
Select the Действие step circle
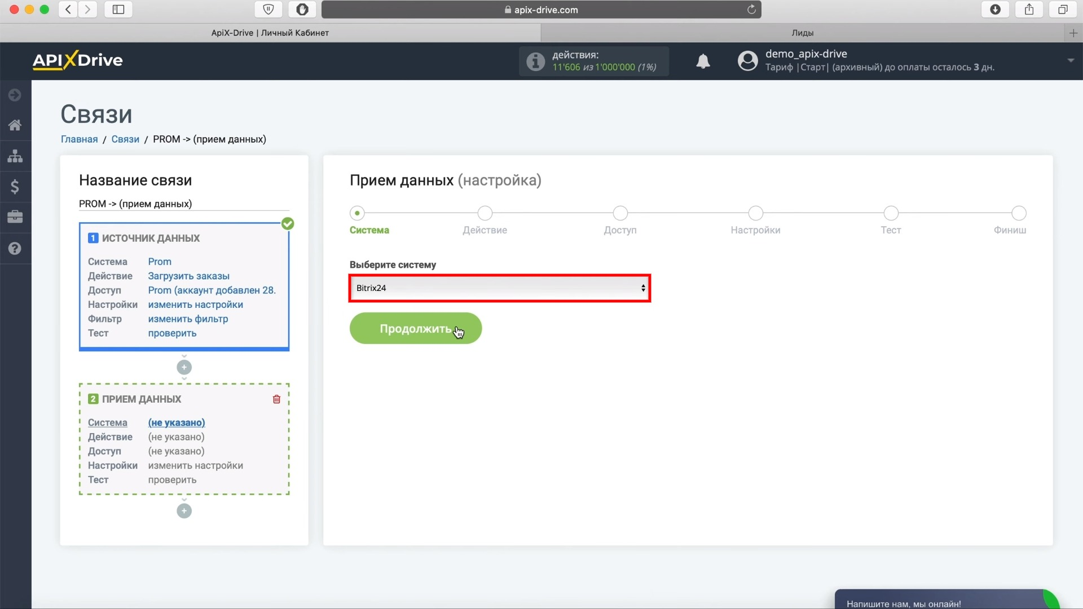coord(485,213)
